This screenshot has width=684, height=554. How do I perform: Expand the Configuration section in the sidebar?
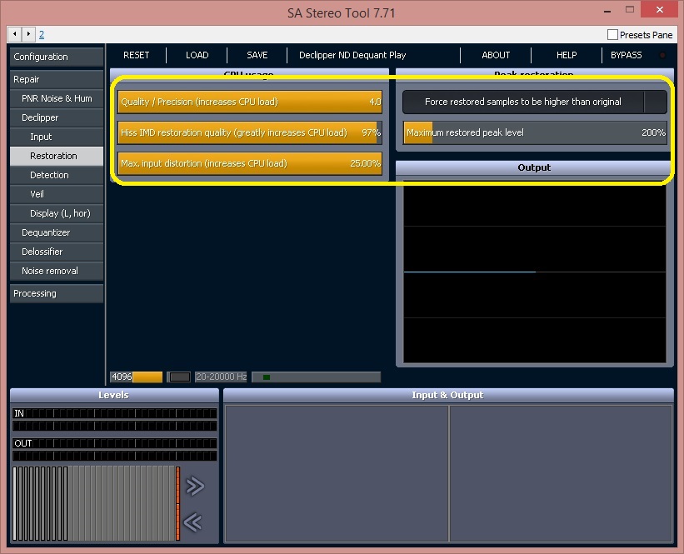pos(57,57)
